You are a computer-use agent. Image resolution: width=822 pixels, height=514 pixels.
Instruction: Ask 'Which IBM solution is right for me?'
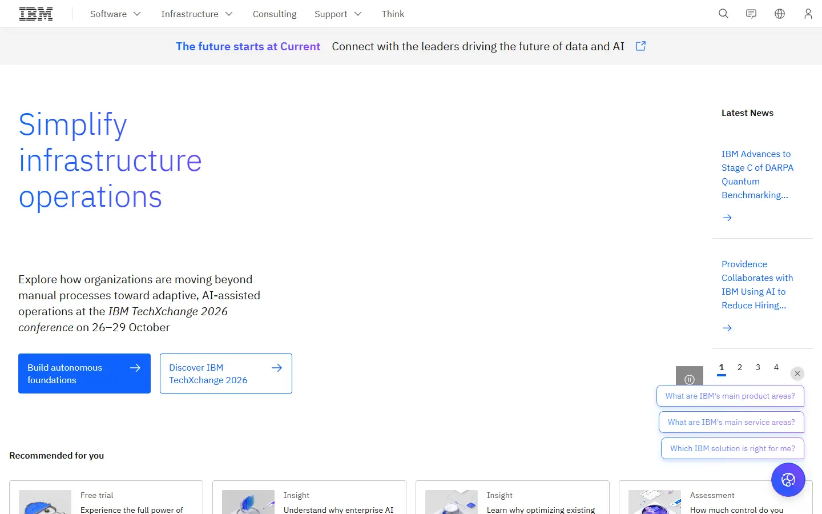732,448
